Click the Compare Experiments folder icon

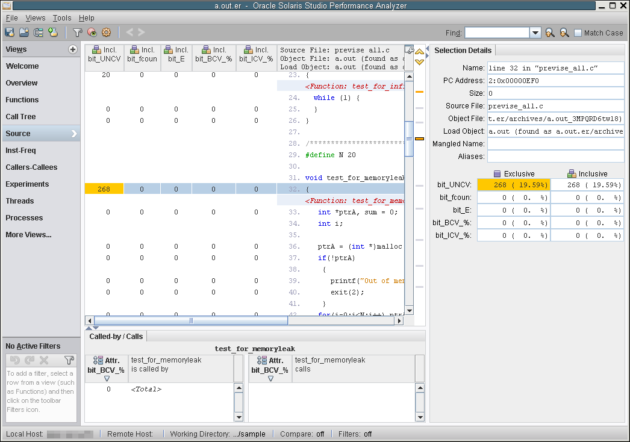[x=24, y=33]
